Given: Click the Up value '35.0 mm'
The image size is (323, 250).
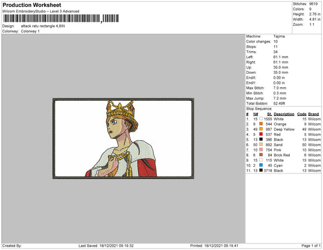Looking at the screenshot, I should pyautogui.click(x=281, y=67).
